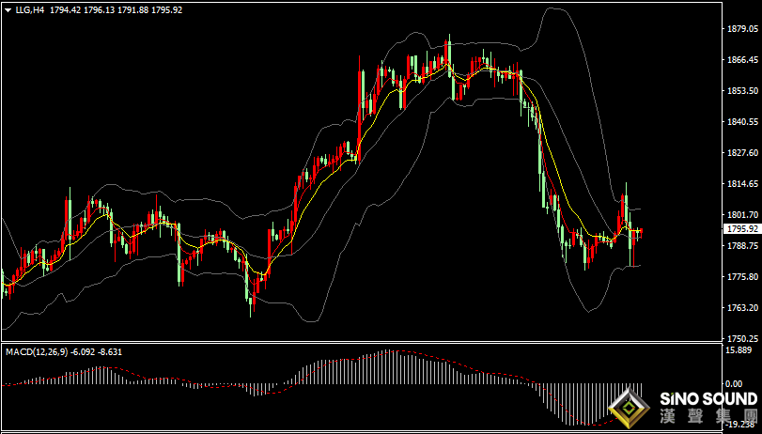The width and height of the screenshot is (762, 434).
Task: Select the 1763.20 price axis label
Action: click(x=742, y=307)
